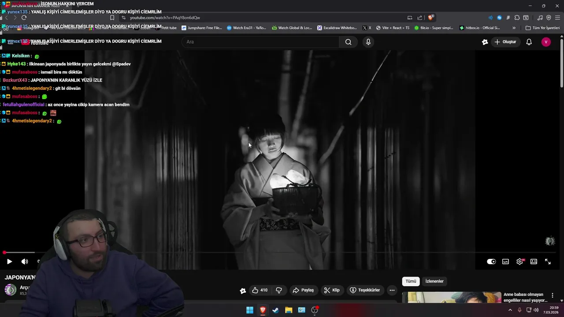Screen dimensions: 564x317
Task: Open the Watch Era31 bookmark
Action: [x=247, y=28]
